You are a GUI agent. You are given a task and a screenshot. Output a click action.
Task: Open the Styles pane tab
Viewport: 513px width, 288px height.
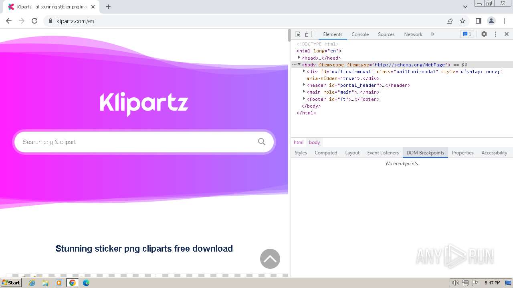(x=301, y=153)
